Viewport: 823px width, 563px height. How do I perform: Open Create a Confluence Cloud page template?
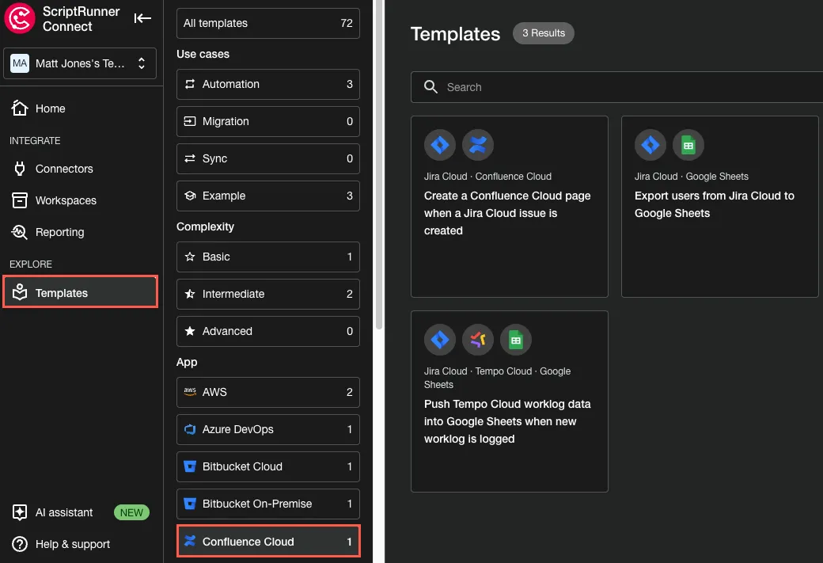tap(509, 207)
